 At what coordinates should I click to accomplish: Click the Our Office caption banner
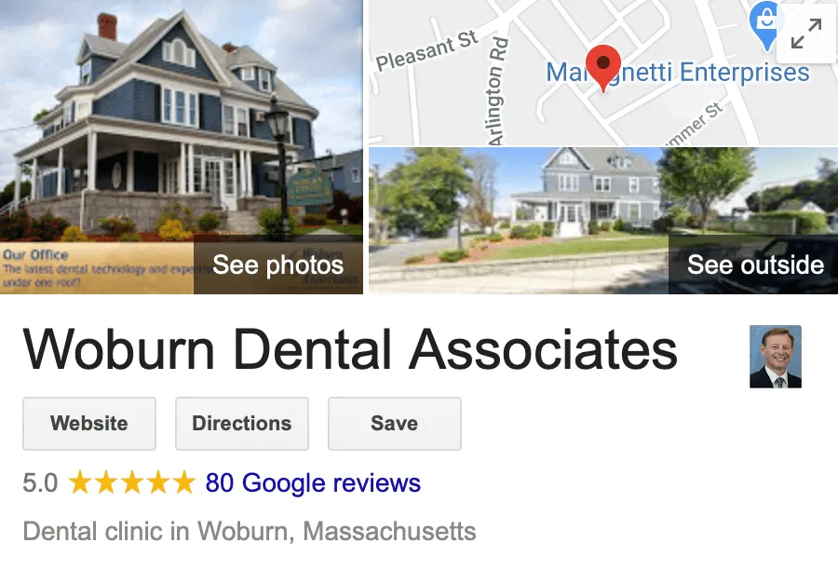pos(97,268)
